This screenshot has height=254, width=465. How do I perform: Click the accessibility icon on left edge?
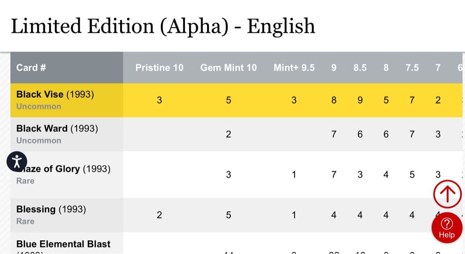17,162
